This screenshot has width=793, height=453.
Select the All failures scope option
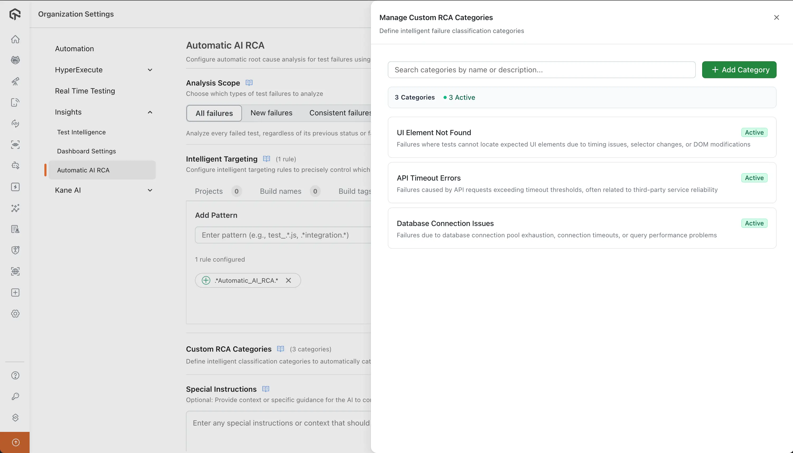pos(214,113)
